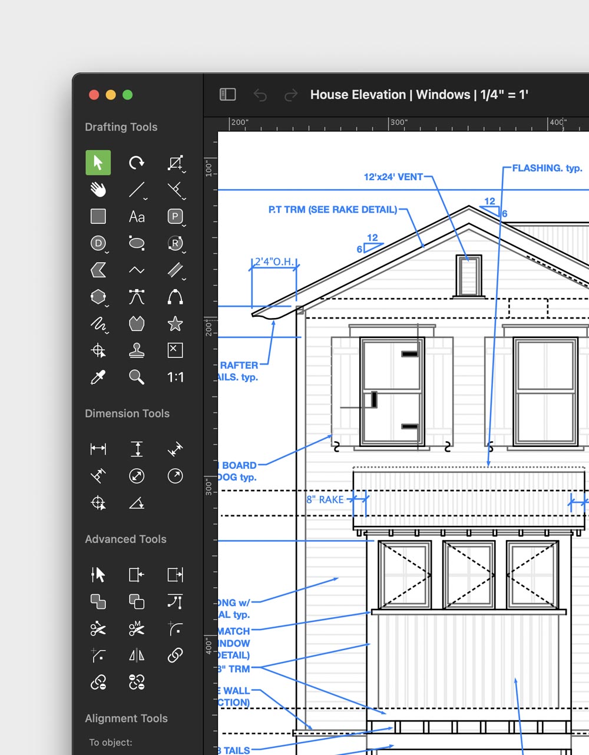Viewport: 589px width, 755px height.
Task: Select the angle dimension tool
Action: pos(137,504)
